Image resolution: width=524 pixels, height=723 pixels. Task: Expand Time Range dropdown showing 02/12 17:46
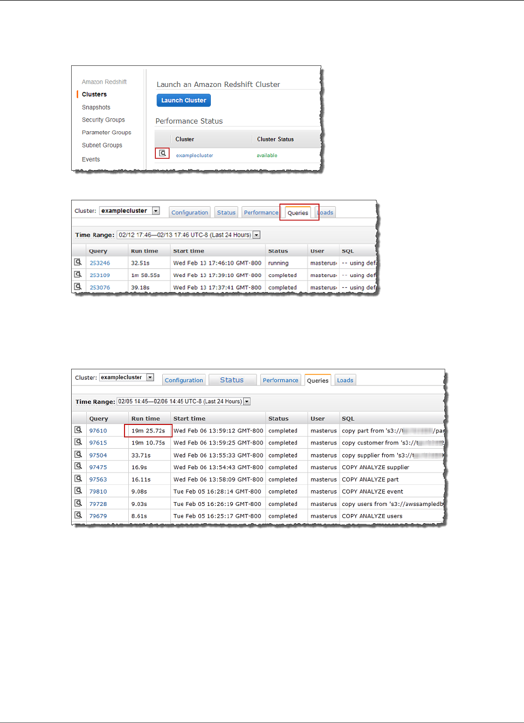click(x=257, y=235)
